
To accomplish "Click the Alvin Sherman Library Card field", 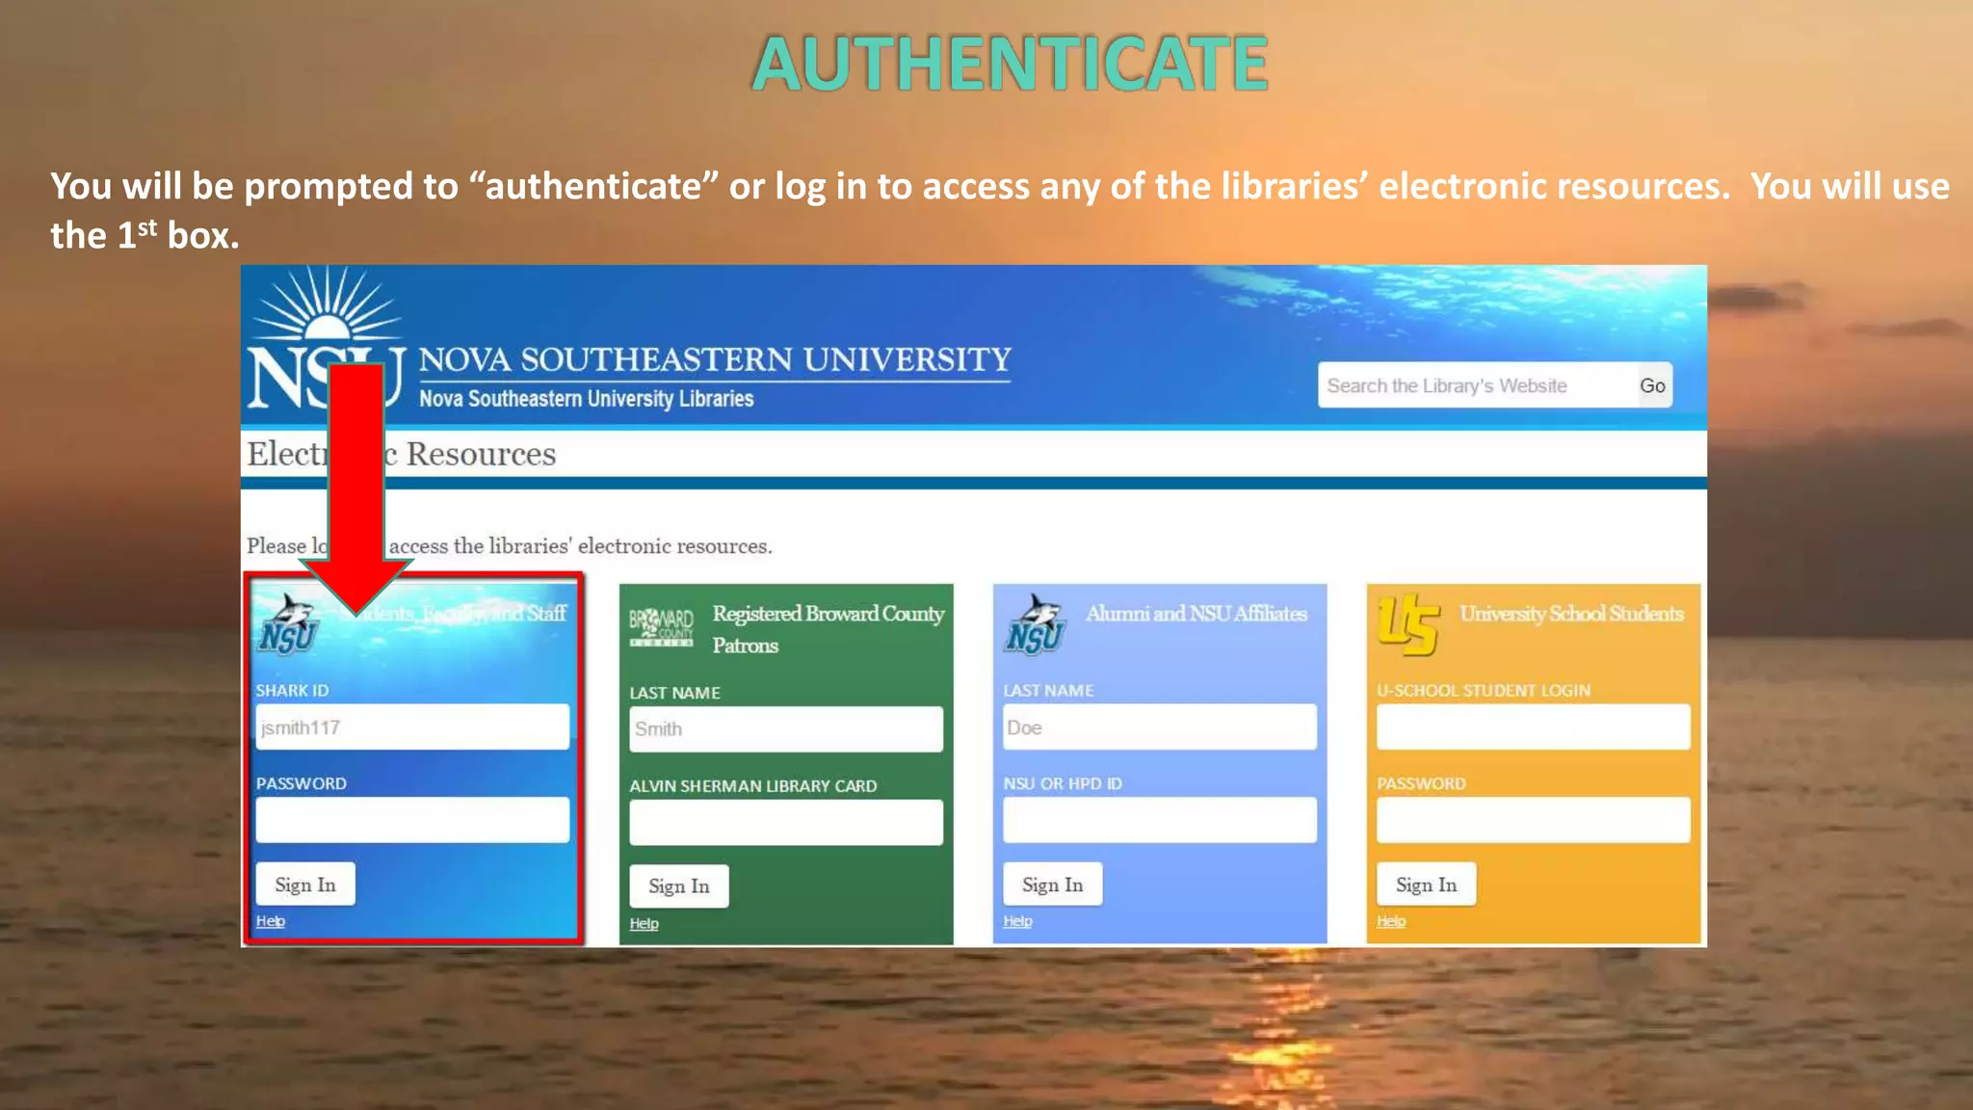I will coord(786,823).
